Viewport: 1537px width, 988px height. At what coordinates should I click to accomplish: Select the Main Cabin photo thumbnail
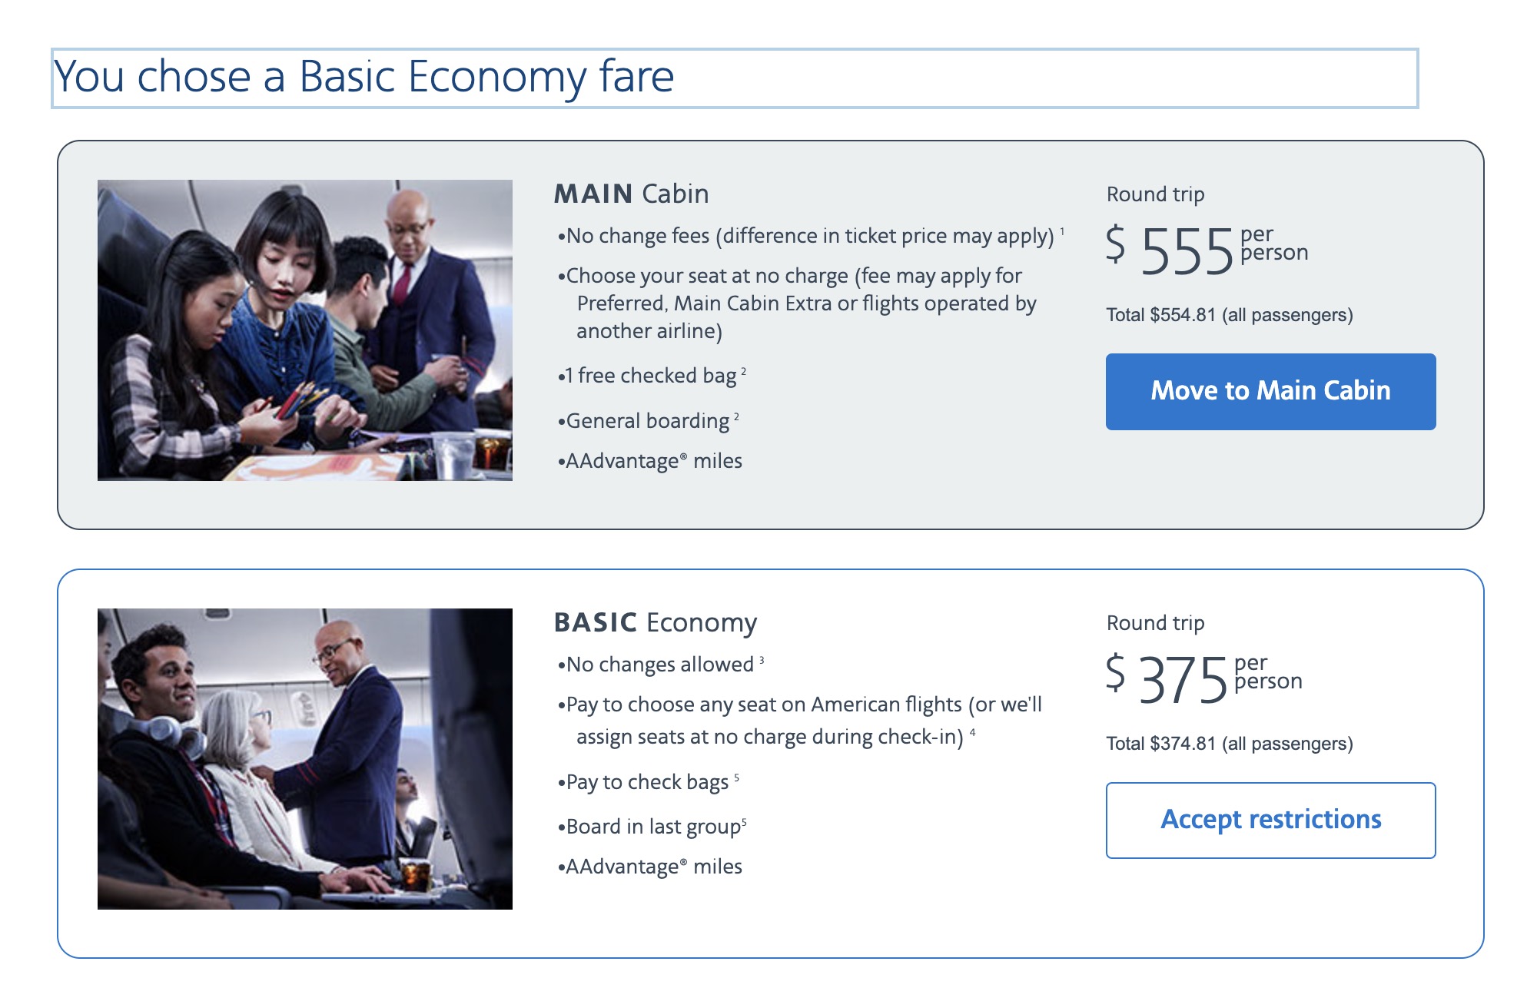click(x=306, y=330)
